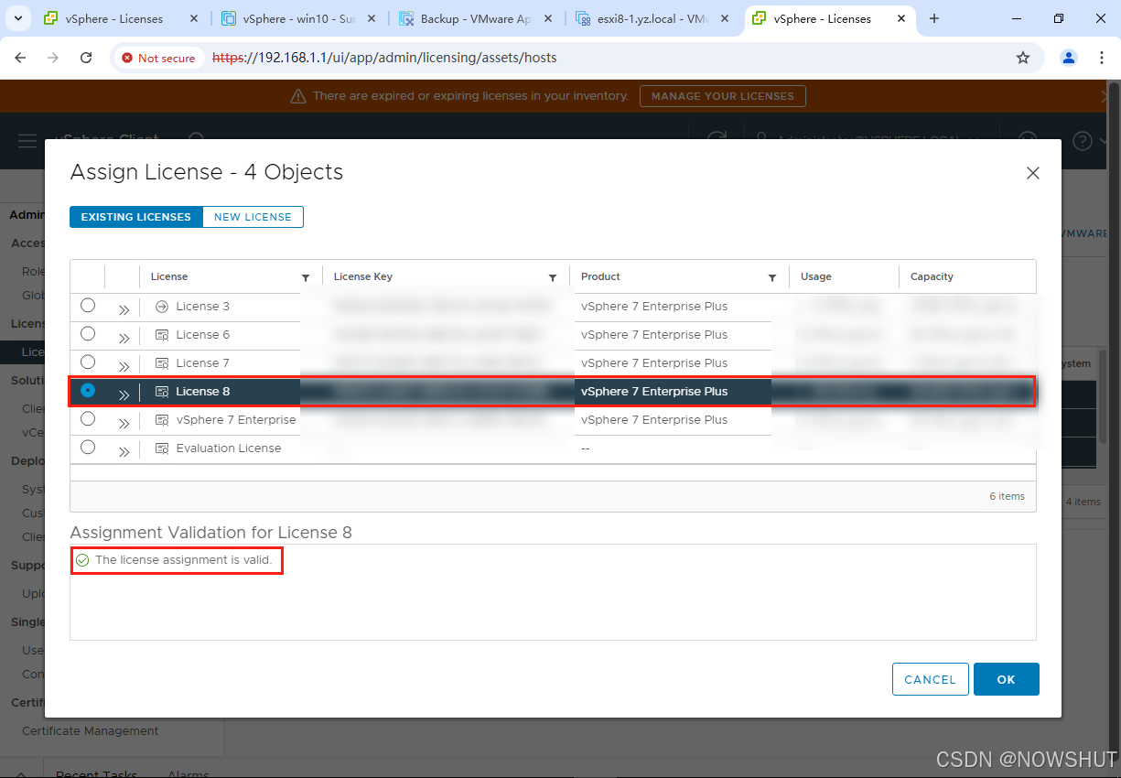Viewport: 1121px width, 778px height.
Task: Click the expired license warning triangle icon
Action: point(297,96)
